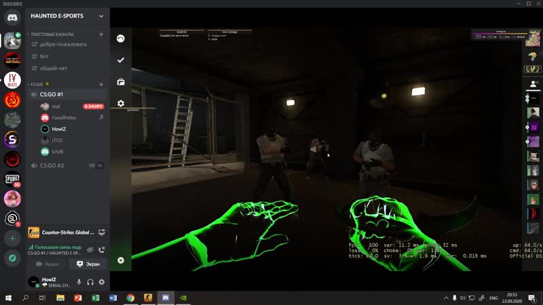
Task: Disconnect from voice channel
Action: [101, 249]
